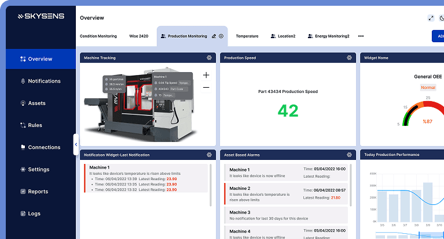Open Machine Tracking widget settings icon
Image resolution: width=444 pixels, height=239 pixels.
pyautogui.click(x=209, y=58)
